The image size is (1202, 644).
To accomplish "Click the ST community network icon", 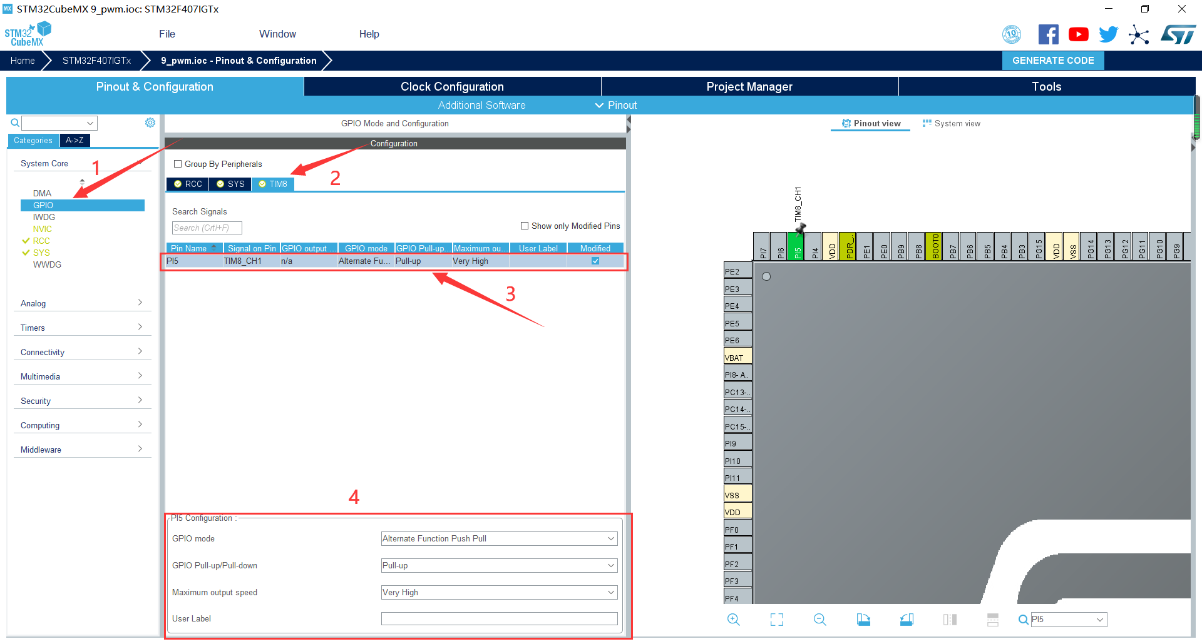I will click(1139, 34).
